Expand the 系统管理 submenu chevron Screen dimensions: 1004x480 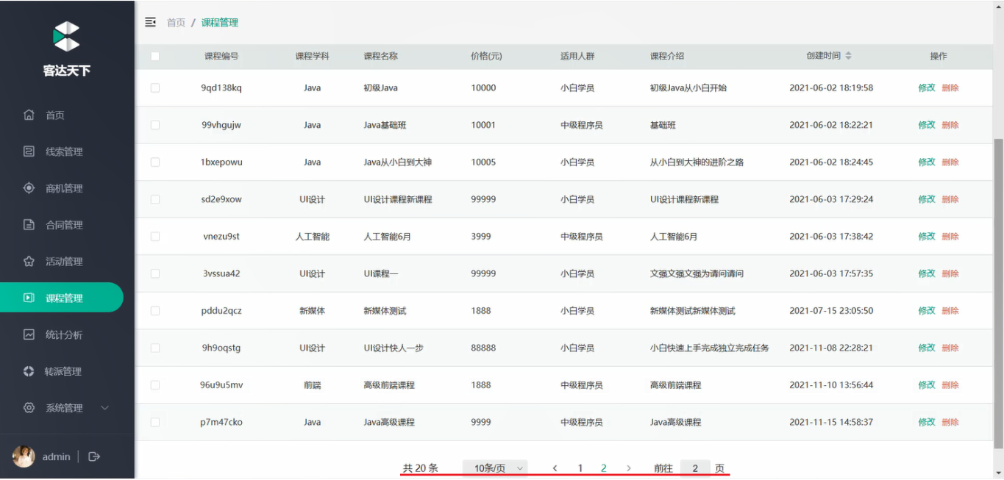pos(104,407)
